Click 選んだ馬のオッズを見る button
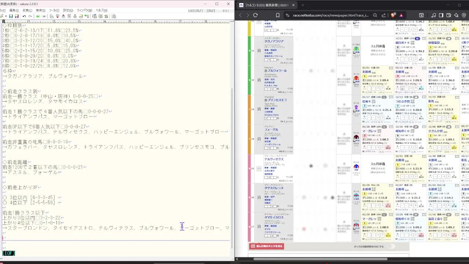This screenshot has height=264, width=469. pyautogui.click(x=266, y=246)
